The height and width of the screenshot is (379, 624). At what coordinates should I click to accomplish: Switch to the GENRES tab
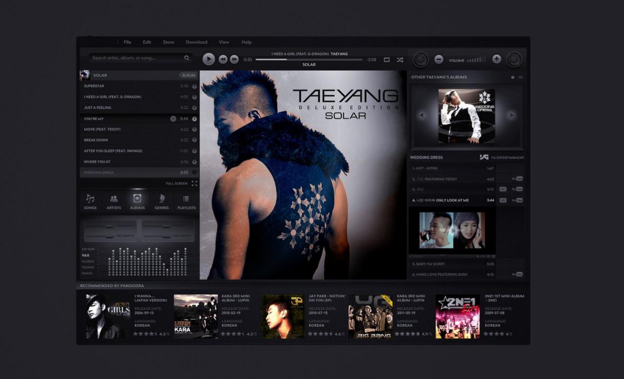click(162, 202)
